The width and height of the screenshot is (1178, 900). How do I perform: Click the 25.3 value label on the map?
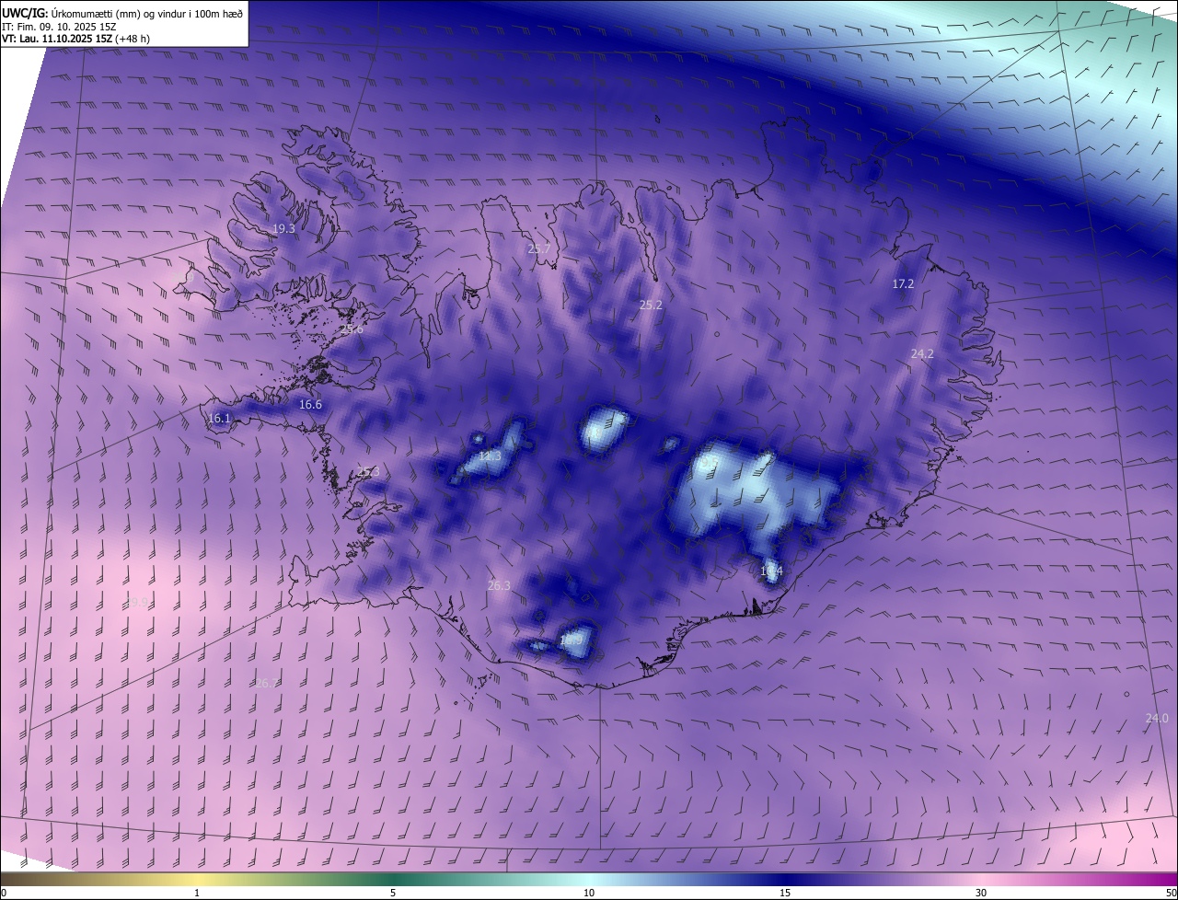pyautogui.click(x=368, y=471)
